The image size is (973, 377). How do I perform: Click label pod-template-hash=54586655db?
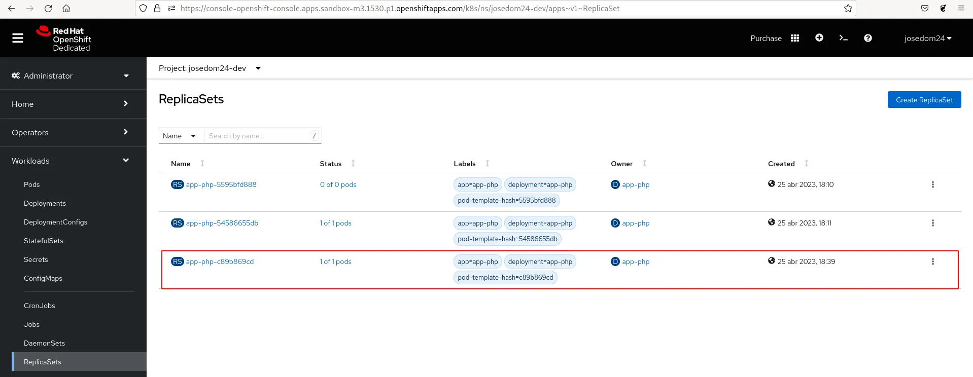pyautogui.click(x=507, y=239)
